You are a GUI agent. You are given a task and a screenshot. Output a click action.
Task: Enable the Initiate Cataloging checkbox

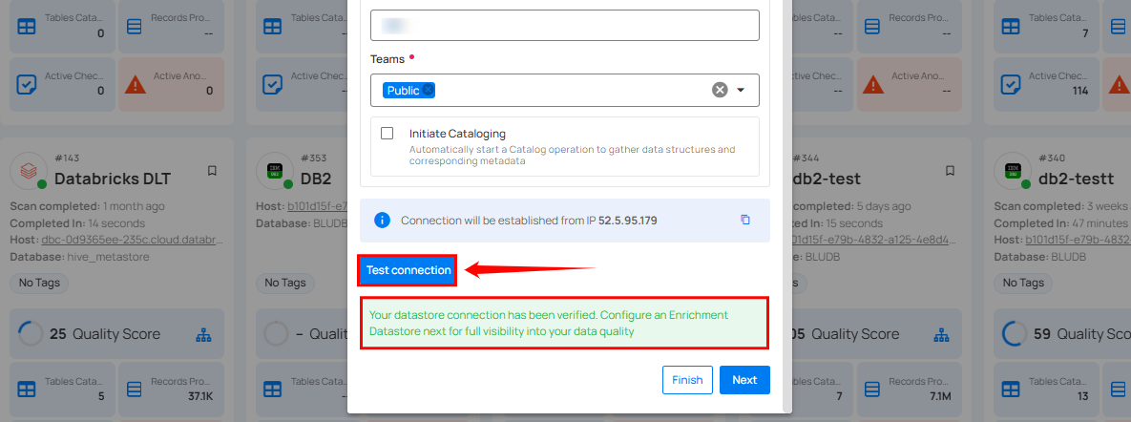tap(387, 134)
